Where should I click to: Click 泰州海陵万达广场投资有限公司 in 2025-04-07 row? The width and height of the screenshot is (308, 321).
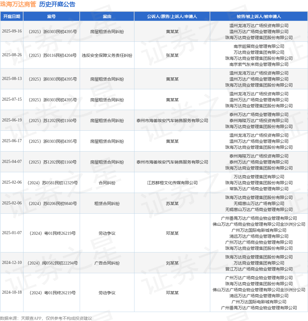(x=259, y=156)
